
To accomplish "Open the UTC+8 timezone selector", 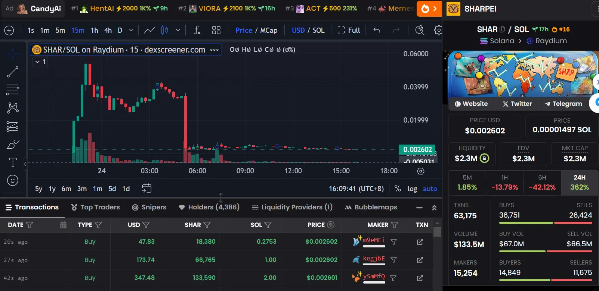I will coord(356,189).
